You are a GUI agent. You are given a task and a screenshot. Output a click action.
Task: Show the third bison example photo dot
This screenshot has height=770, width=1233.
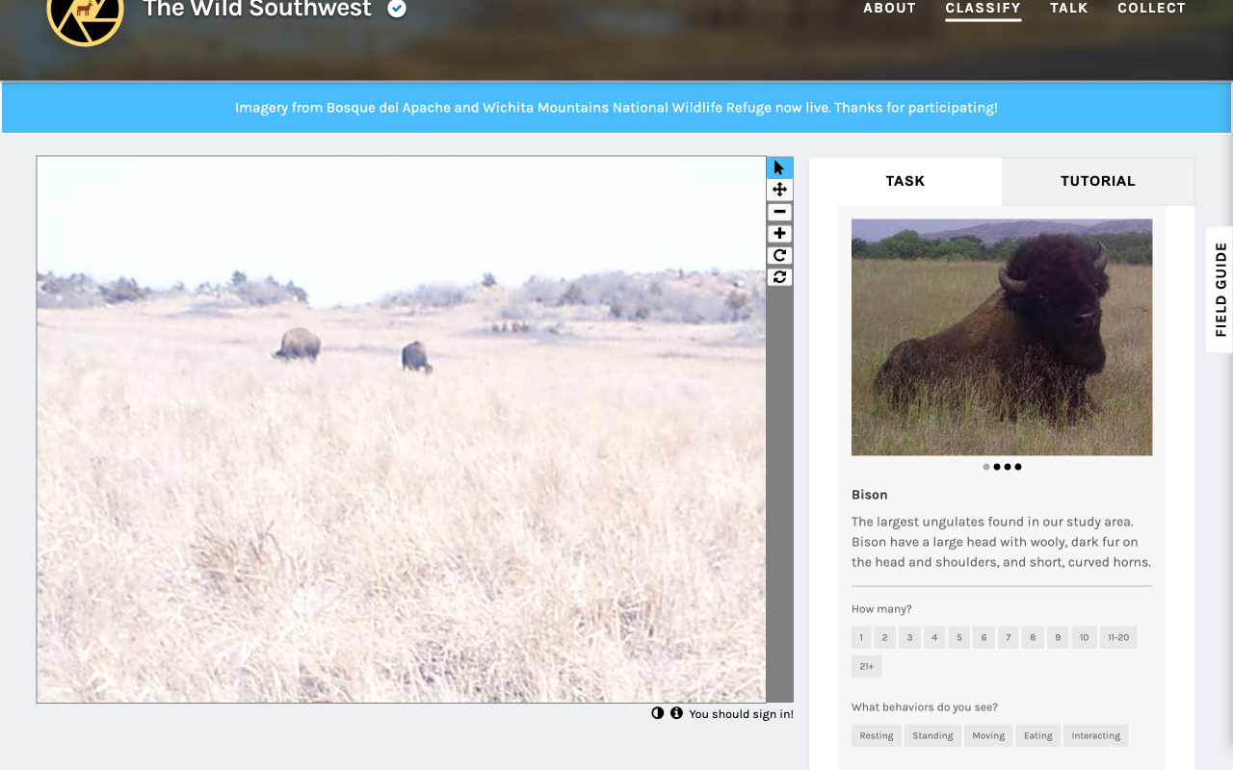[x=1008, y=467]
